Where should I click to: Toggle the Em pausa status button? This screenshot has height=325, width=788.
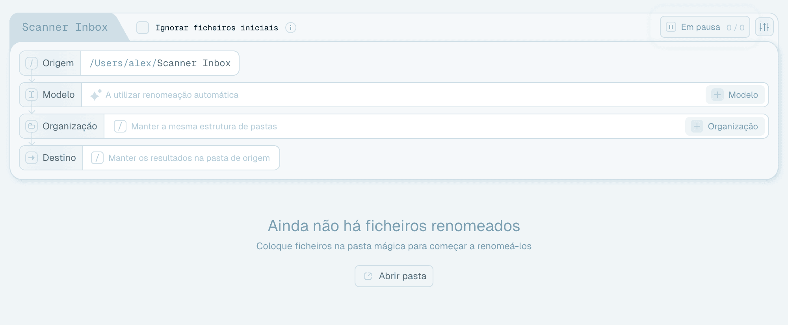705,27
